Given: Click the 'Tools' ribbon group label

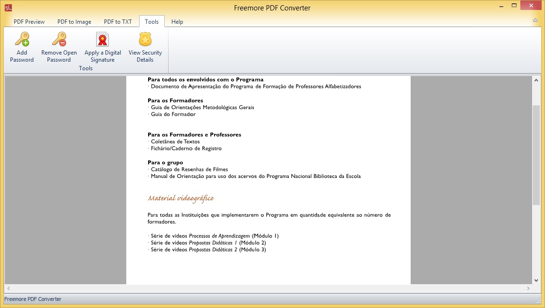Looking at the screenshot, I should (85, 68).
